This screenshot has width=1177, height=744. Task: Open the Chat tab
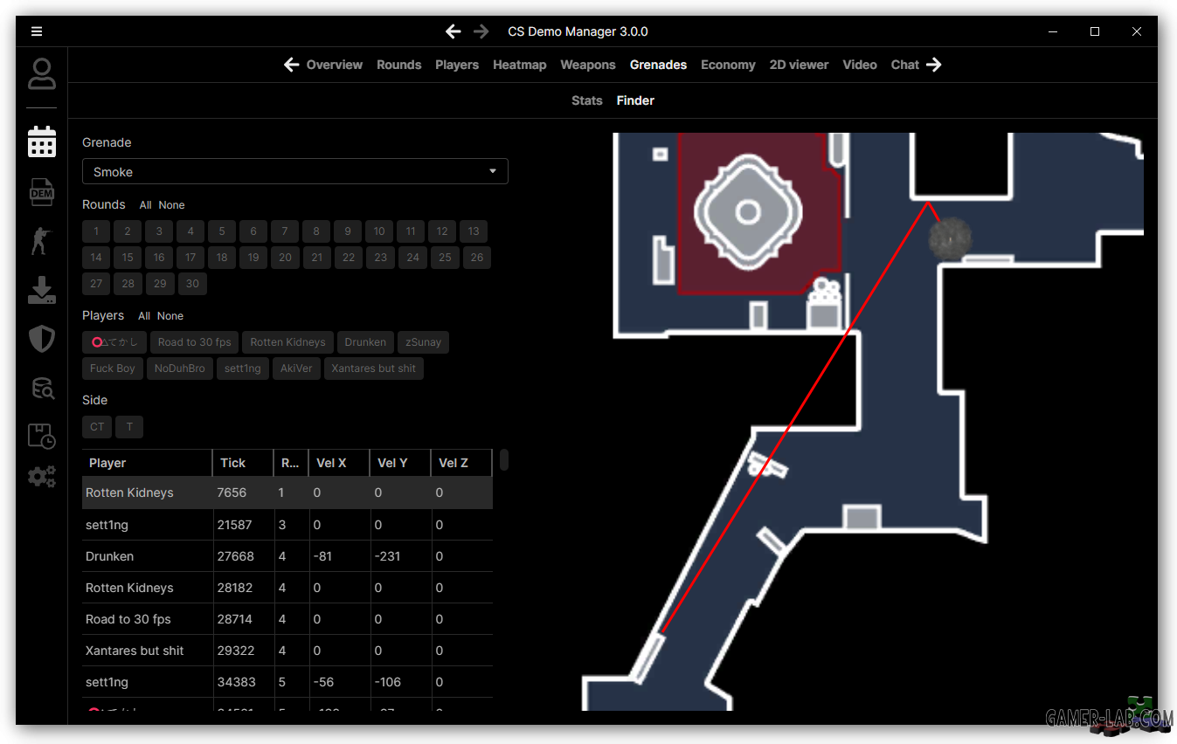[x=905, y=65]
